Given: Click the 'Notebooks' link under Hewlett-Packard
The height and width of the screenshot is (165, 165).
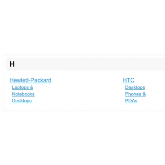Looking at the screenshot, I should coord(23,94).
